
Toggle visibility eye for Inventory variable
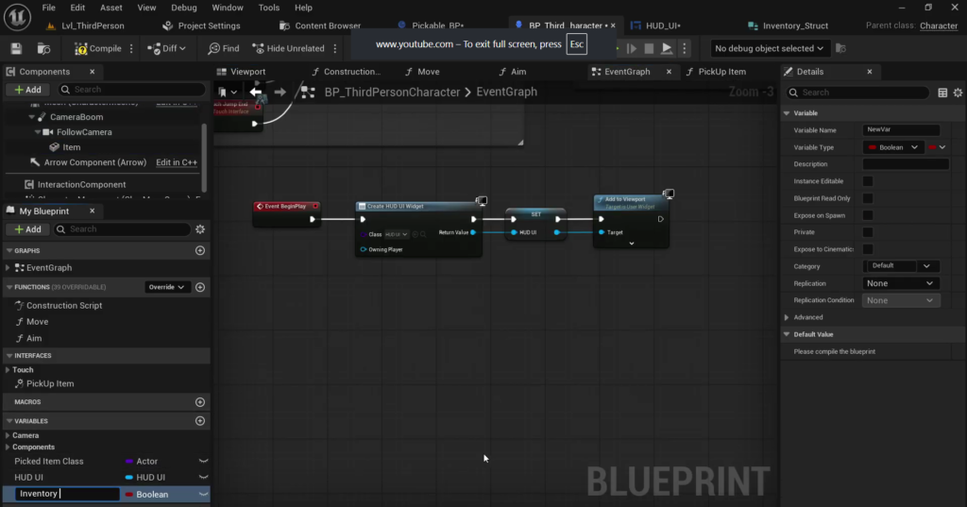[203, 495]
